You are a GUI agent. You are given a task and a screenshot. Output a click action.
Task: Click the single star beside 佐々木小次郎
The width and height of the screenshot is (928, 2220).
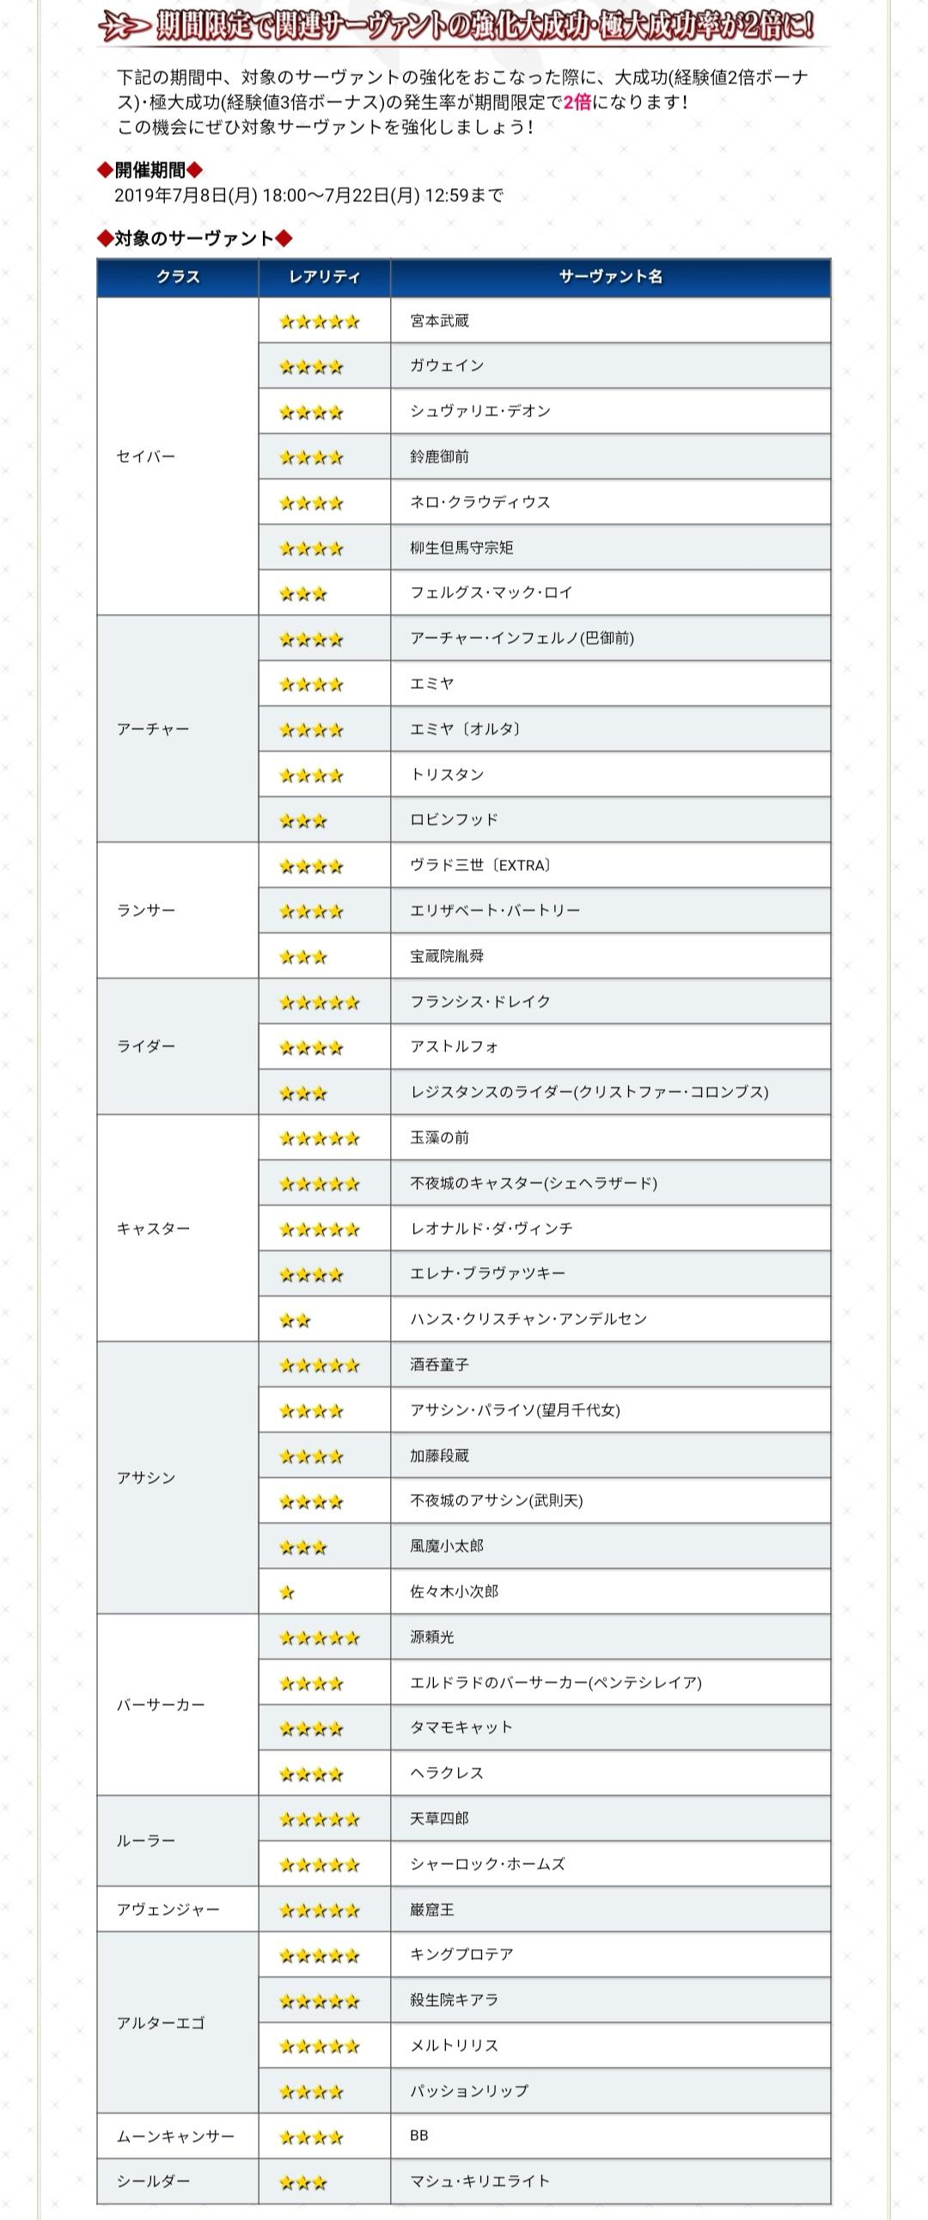point(287,1592)
